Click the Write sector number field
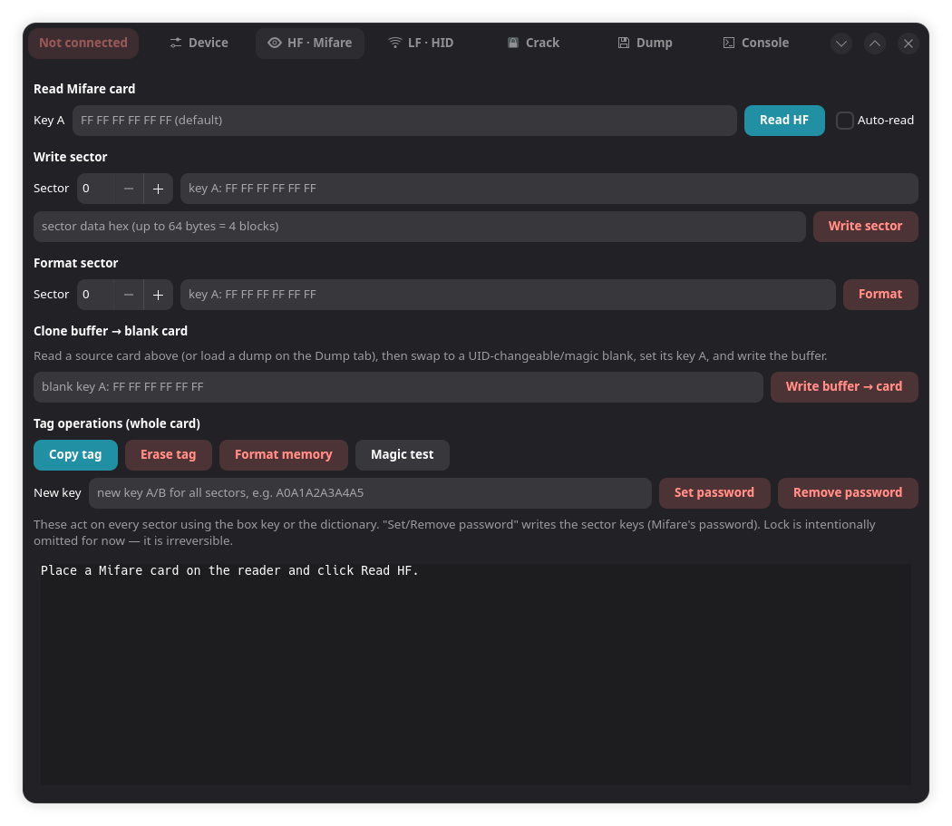The height and width of the screenshot is (826, 952). click(x=95, y=189)
